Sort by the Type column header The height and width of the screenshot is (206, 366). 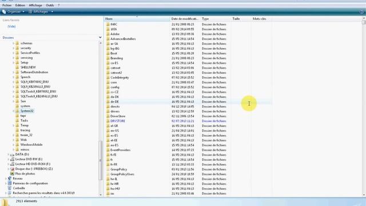tap(216, 19)
